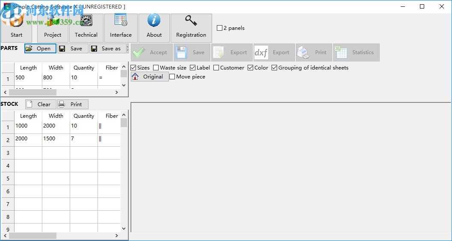The width and height of the screenshot is (452, 241).
Task: Click PARTS table scroll-up arrow
Action: pyautogui.click(x=124, y=67)
